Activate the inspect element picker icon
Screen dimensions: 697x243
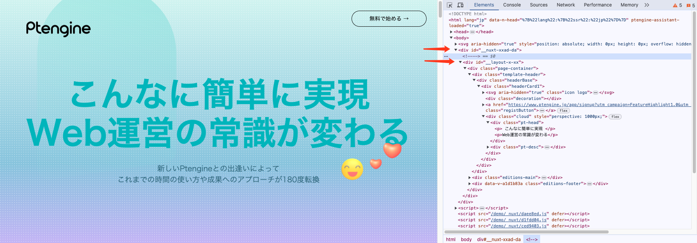(449, 5)
